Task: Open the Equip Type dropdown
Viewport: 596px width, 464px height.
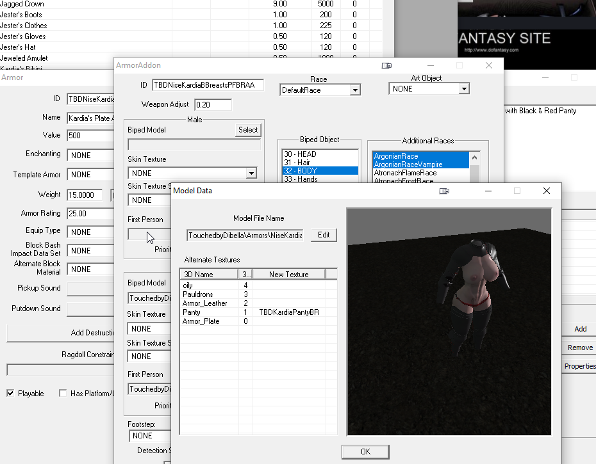Action: (x=90, y=232)
